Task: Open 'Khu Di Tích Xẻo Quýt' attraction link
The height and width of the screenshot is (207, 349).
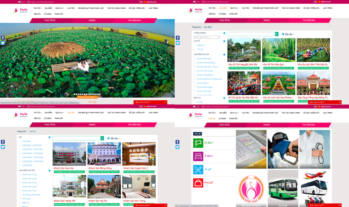Action: coord(277,64)
